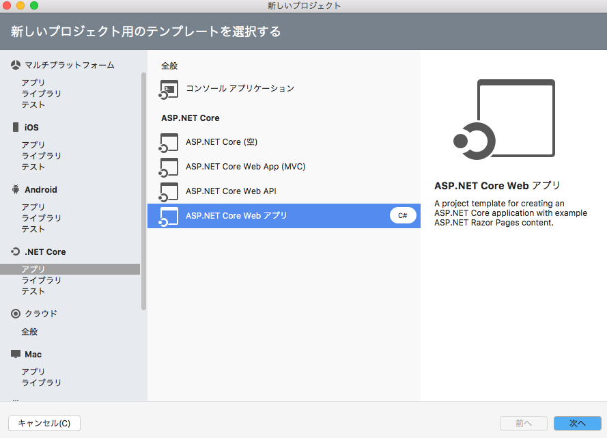This screenshot has width=607, height=438.
Task: Click the iOS phone icon
Action: tap(16, 127)
